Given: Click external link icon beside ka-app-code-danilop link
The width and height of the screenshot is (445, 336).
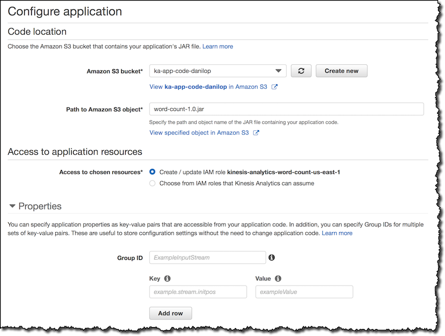Looking at the screenshot, I should [274, 87].
